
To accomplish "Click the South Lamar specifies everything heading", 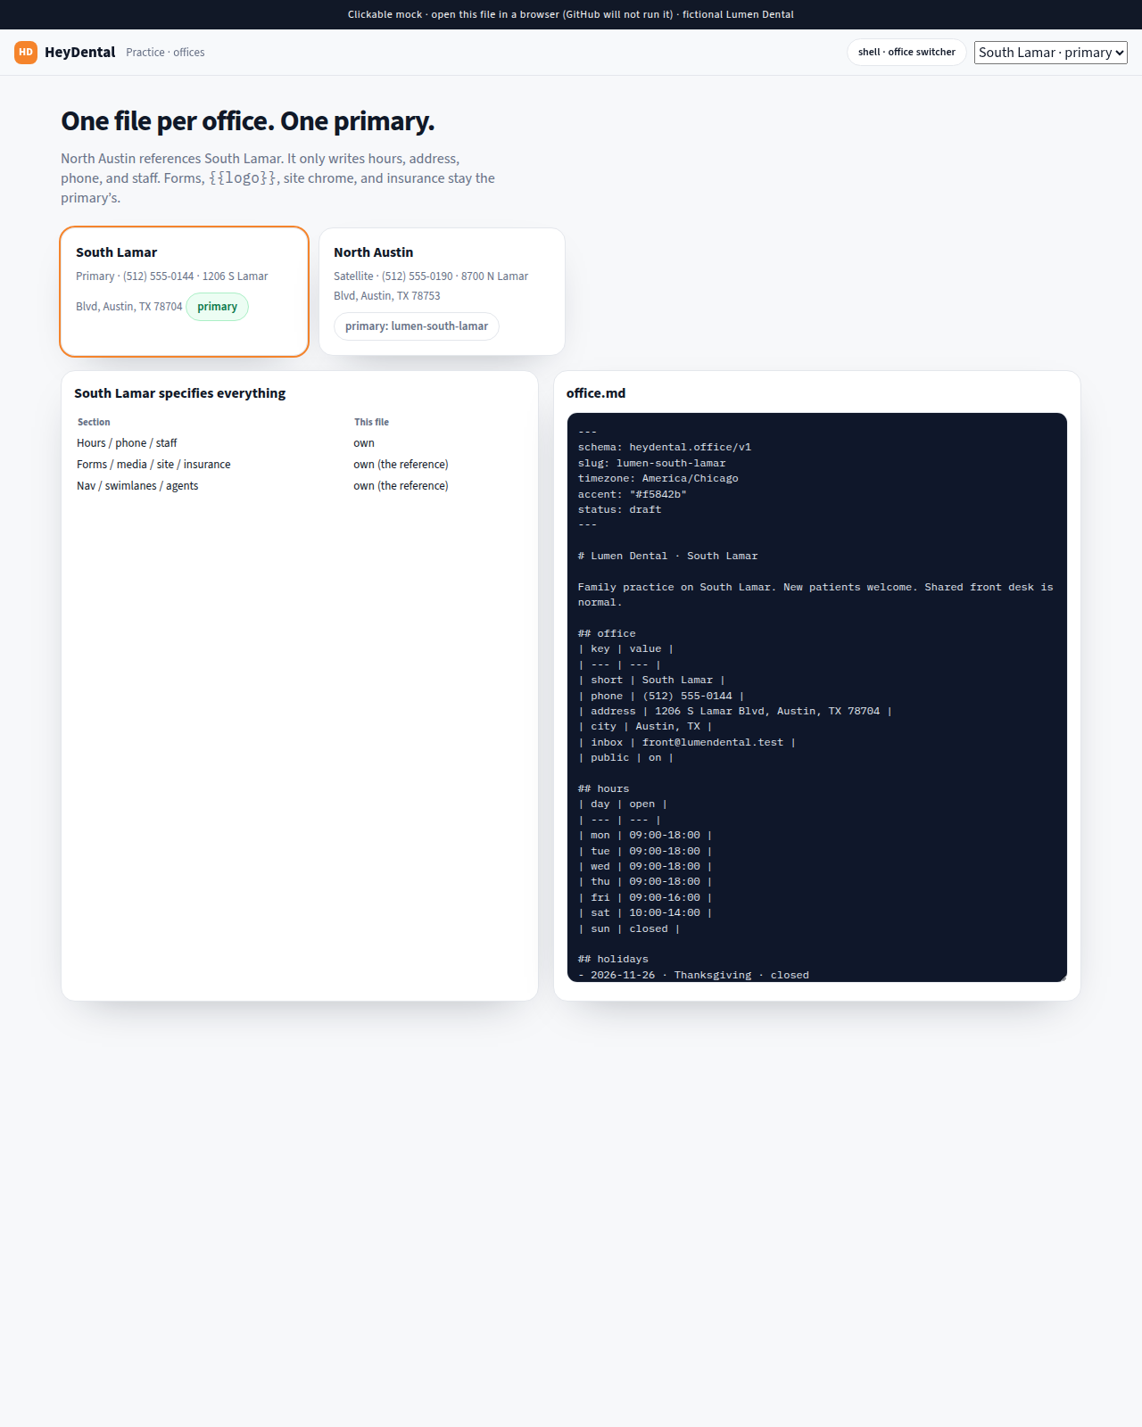I will pyautogui.click(x=180, y=393).
